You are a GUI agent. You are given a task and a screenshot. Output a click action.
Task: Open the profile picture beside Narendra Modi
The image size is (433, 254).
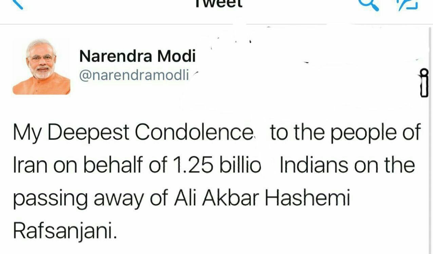click(41, 66)
